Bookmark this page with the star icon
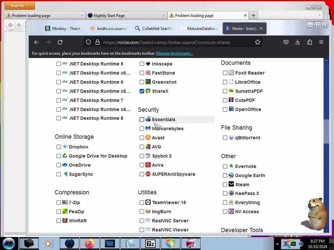The width and height of the screenshot is (334, 250). point(258,42)
